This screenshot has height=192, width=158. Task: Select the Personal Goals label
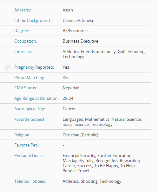[29, 156]
